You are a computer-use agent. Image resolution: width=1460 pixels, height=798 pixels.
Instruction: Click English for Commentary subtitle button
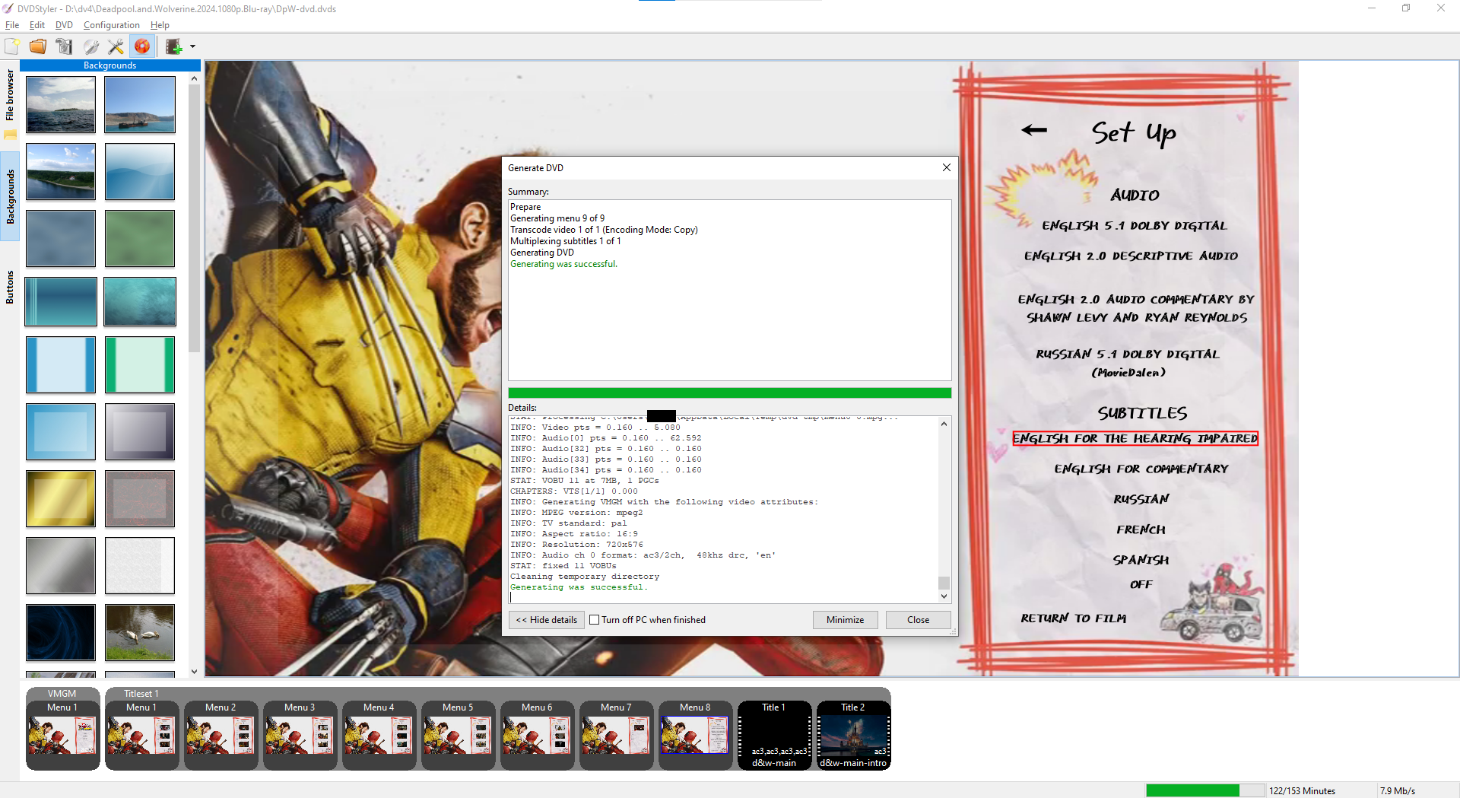pos(1141,469)
